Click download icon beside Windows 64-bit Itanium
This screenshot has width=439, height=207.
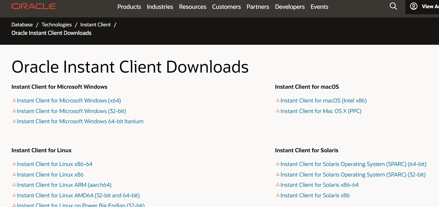pos(14,121)
